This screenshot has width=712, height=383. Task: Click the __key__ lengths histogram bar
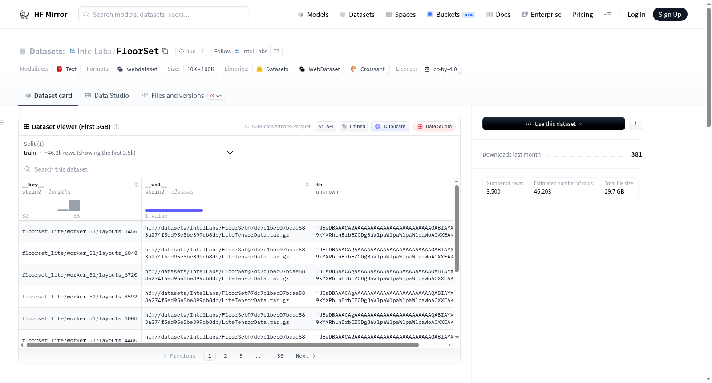75,206
